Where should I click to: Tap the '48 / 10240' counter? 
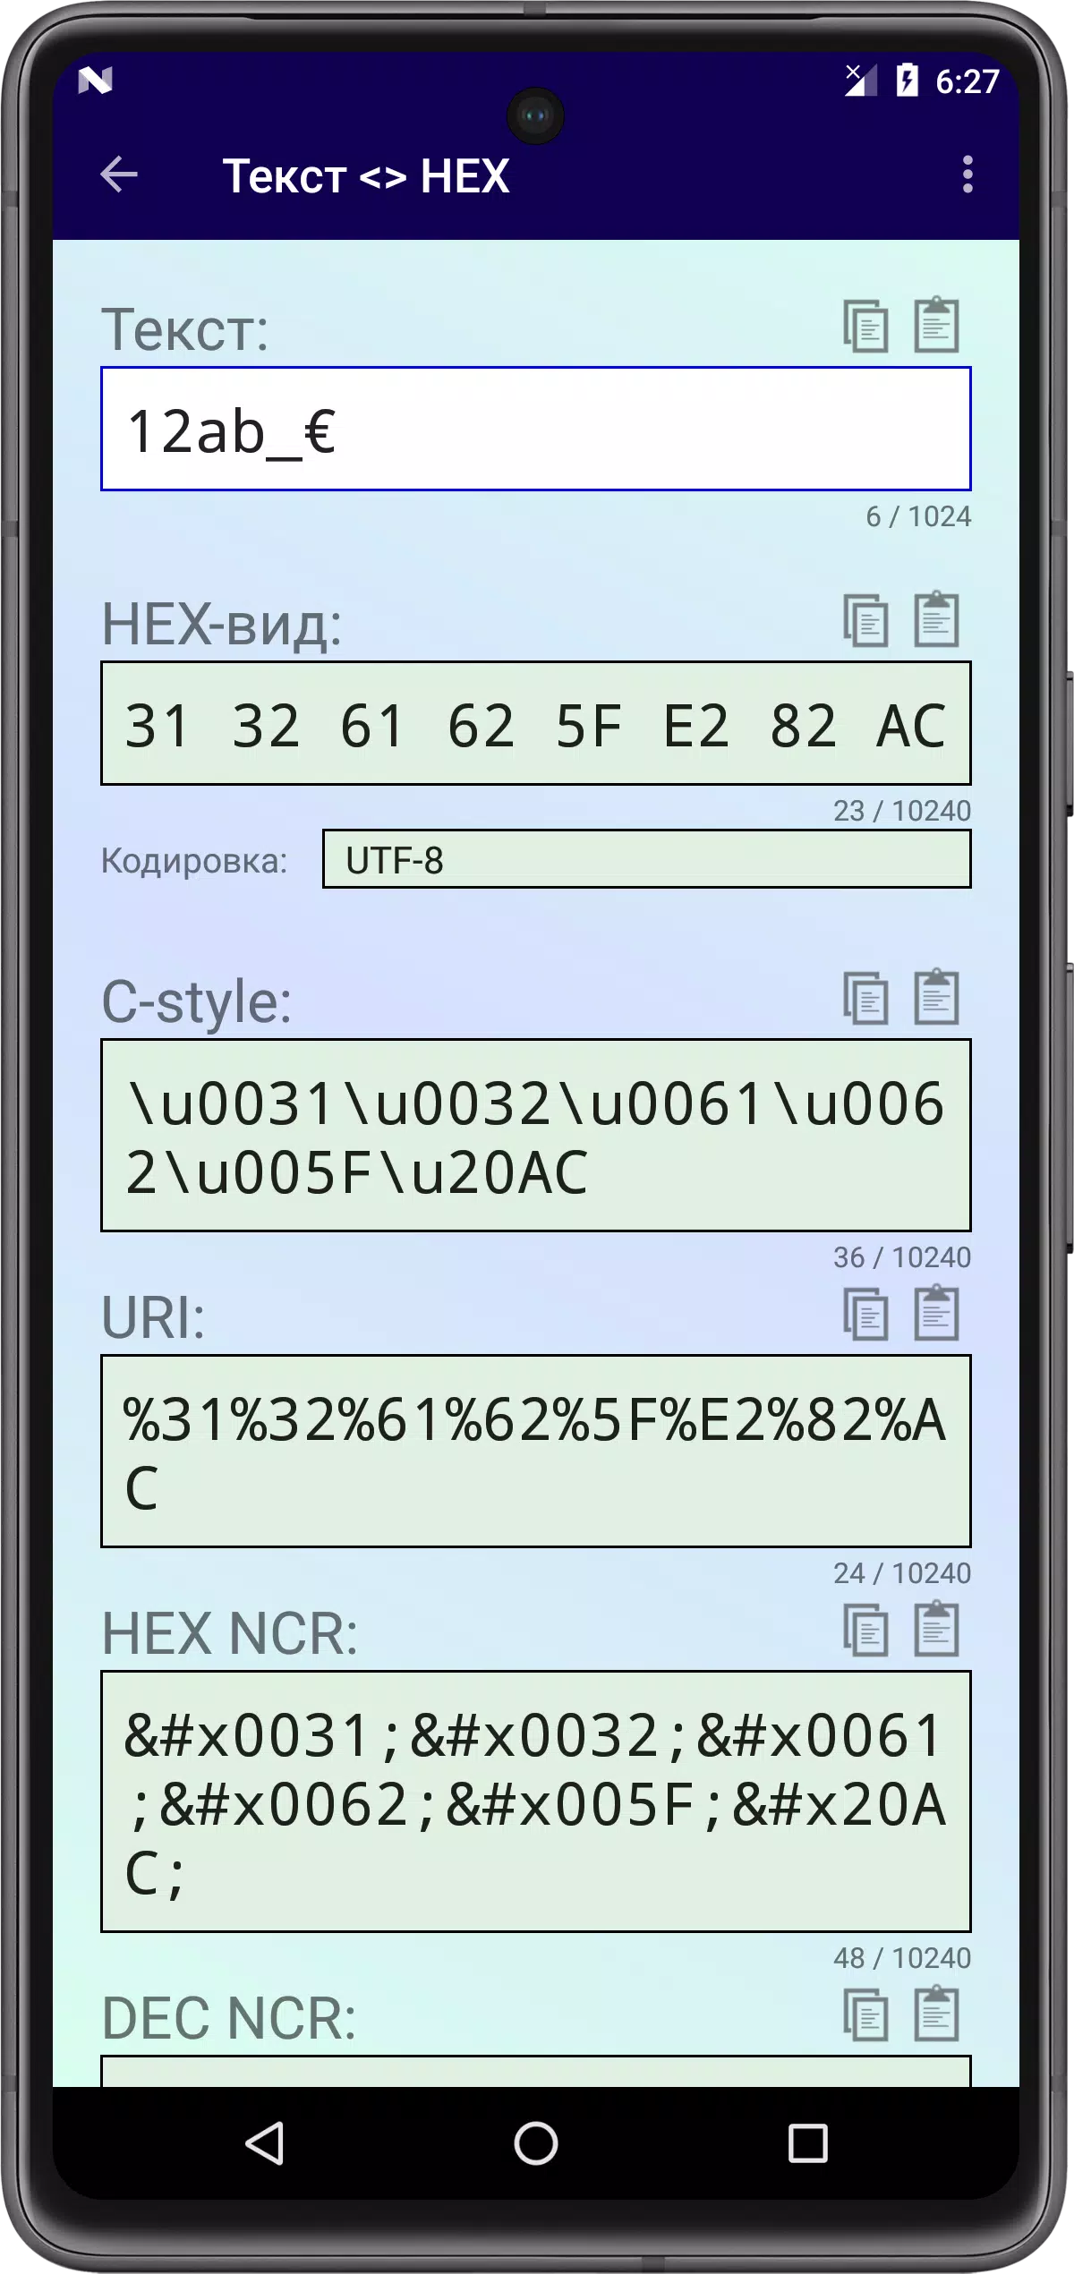click(902, 1958)
